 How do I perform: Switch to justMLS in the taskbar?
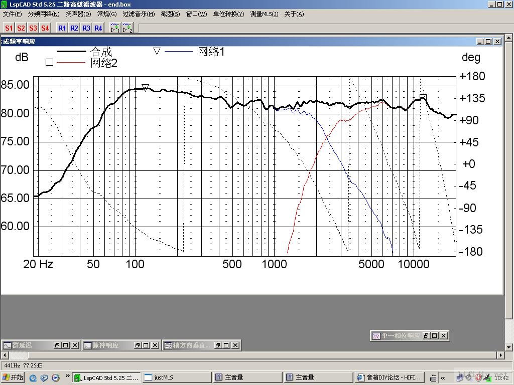coord(176,377)
